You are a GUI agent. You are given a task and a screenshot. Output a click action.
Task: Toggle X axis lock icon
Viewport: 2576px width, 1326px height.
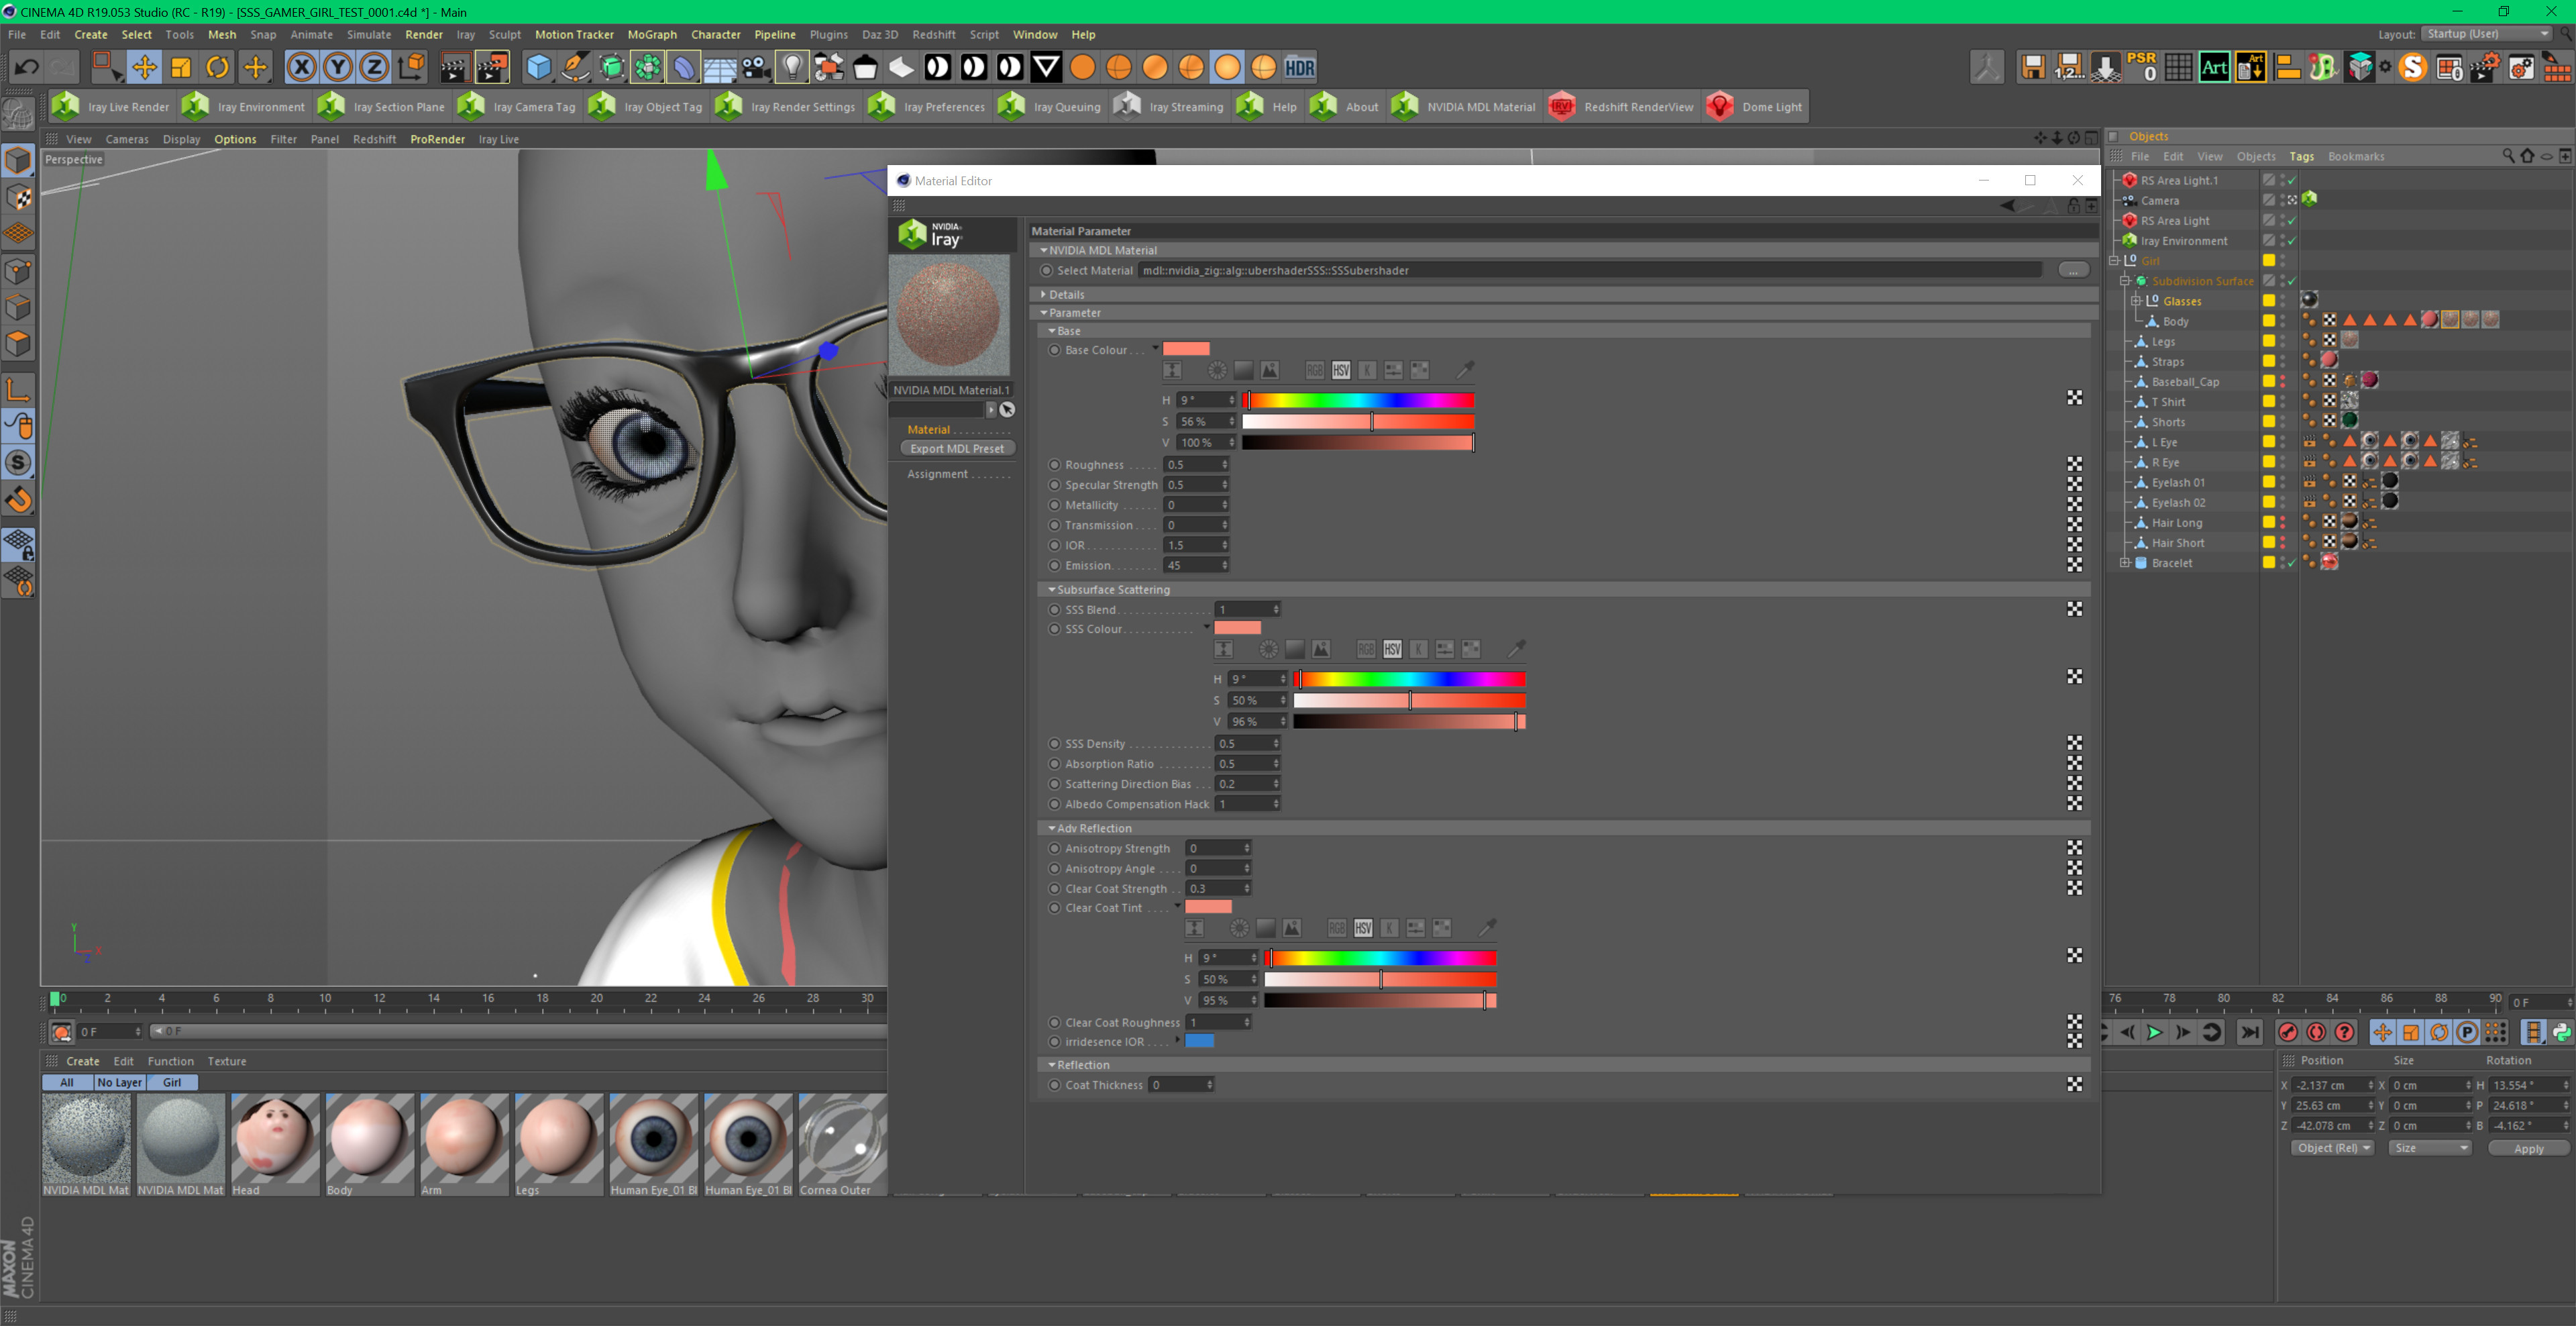301,67
